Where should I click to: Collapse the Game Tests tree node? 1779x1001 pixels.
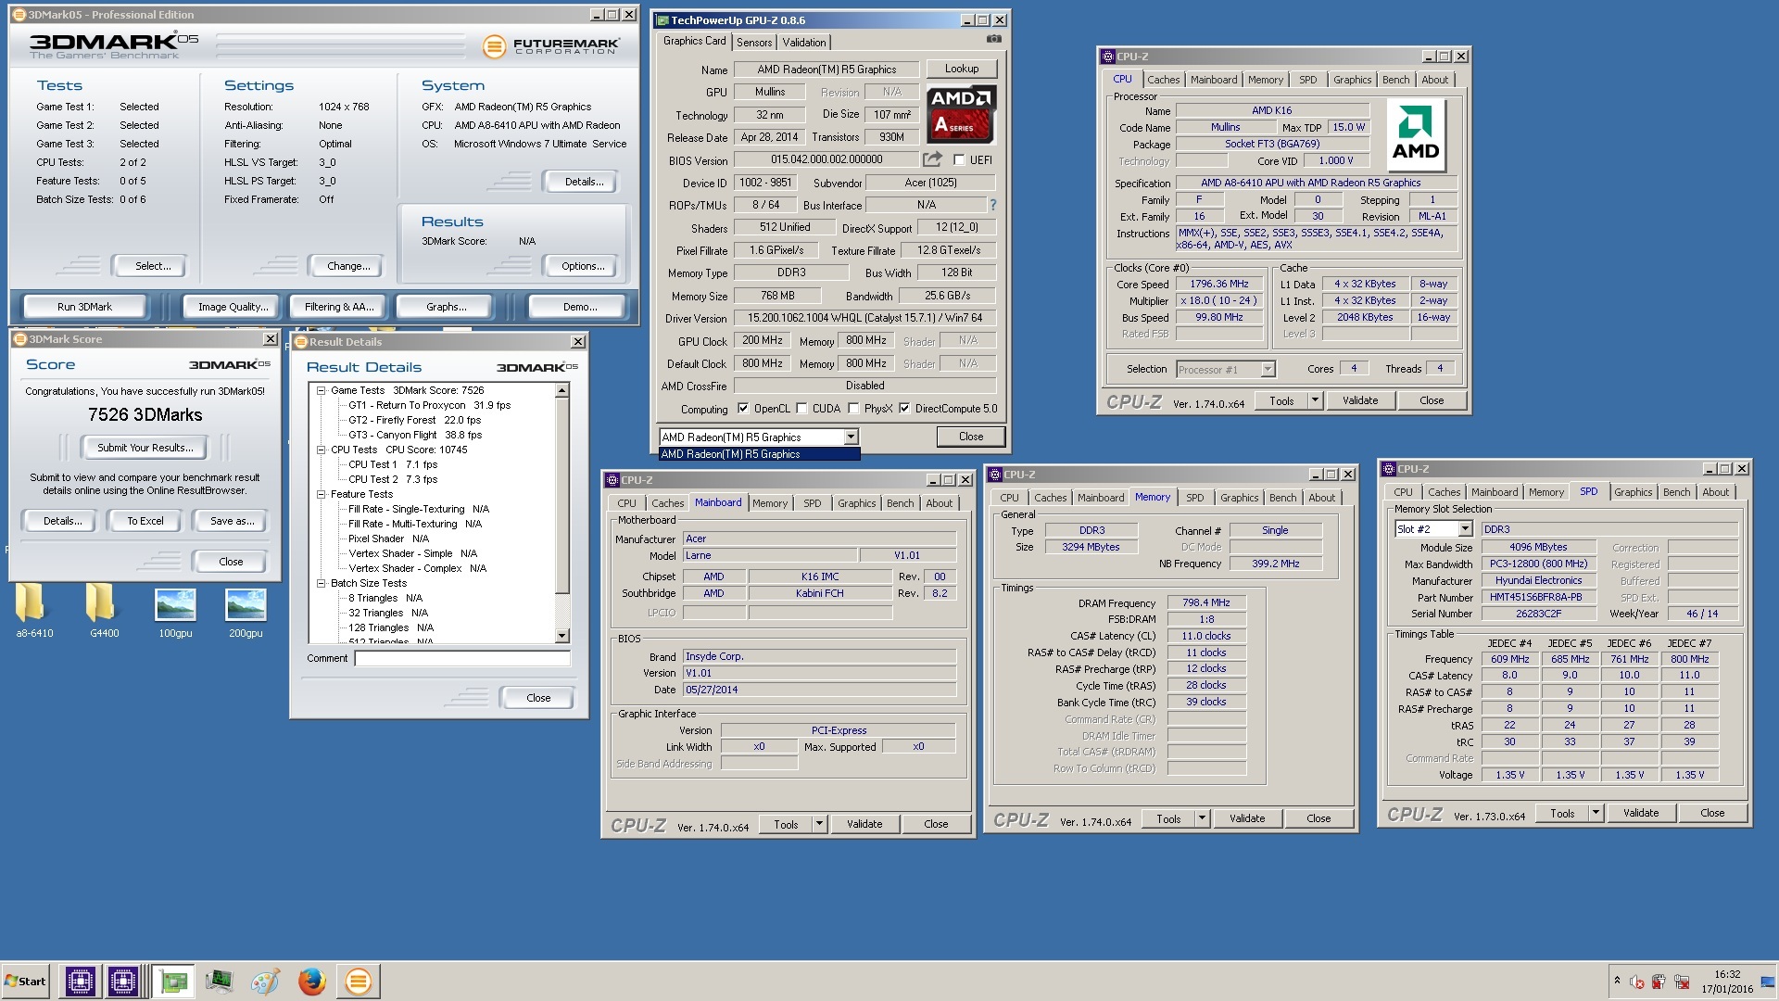(x=321, y=390)
